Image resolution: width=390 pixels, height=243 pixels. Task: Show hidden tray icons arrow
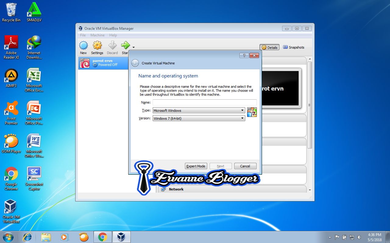click(330, 237)
